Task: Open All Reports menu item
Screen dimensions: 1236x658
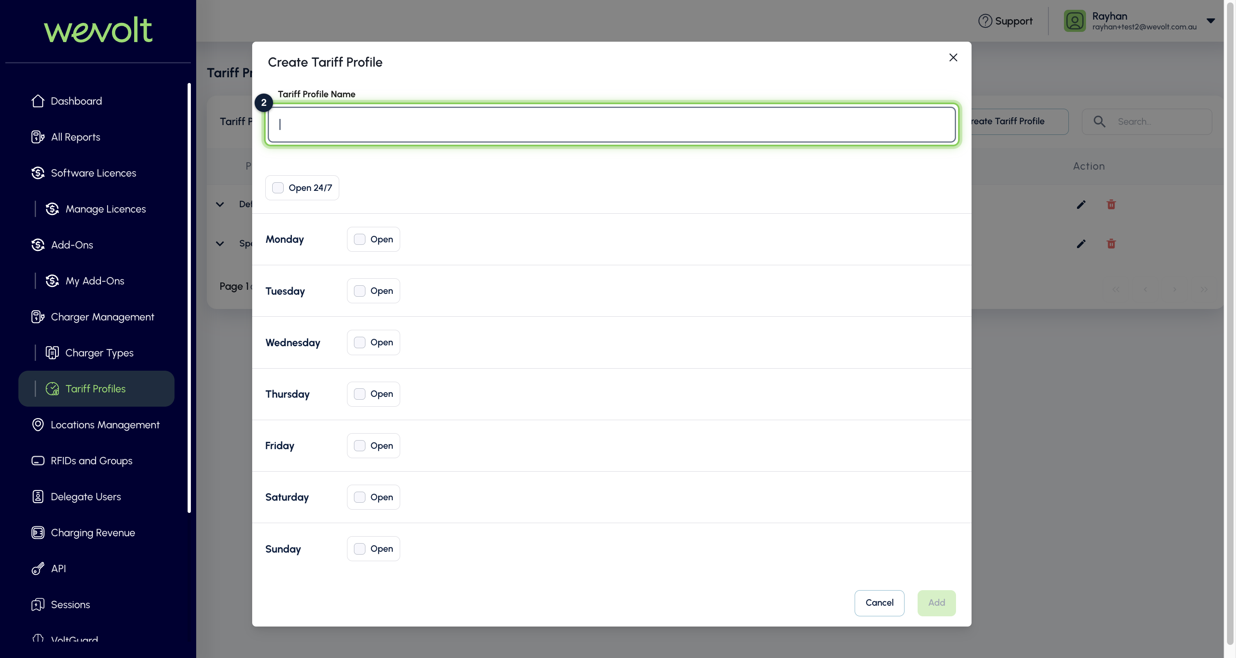Action: pos(96,137)
